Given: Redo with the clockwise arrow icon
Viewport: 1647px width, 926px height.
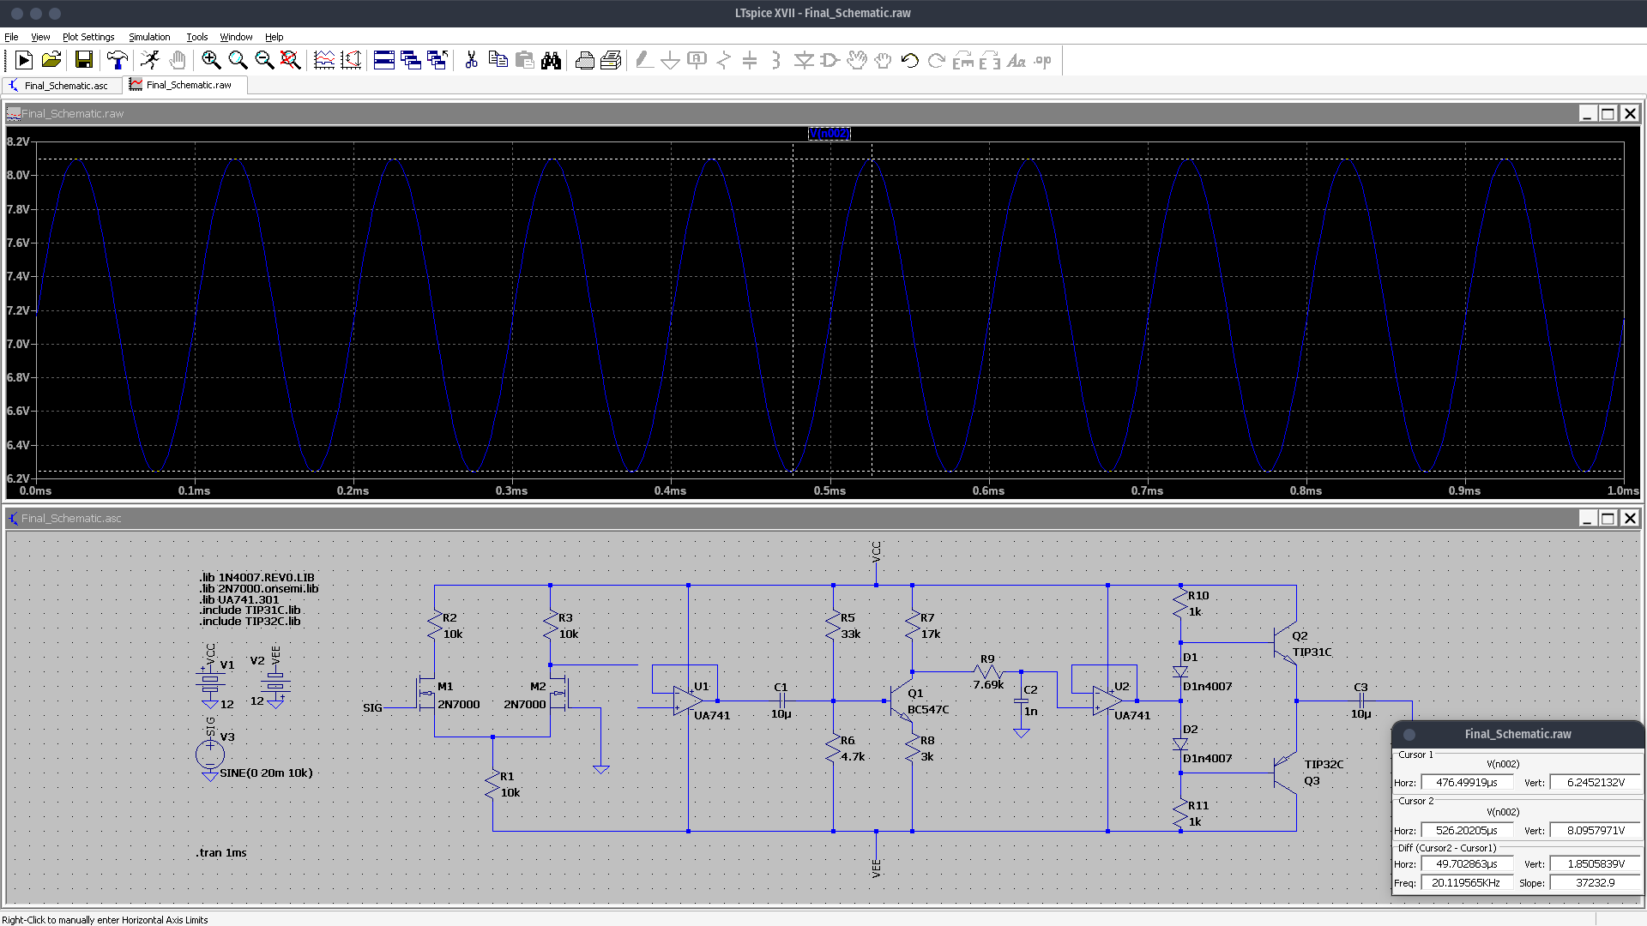Looking at the screenshot, I should (x=937, y=60).
